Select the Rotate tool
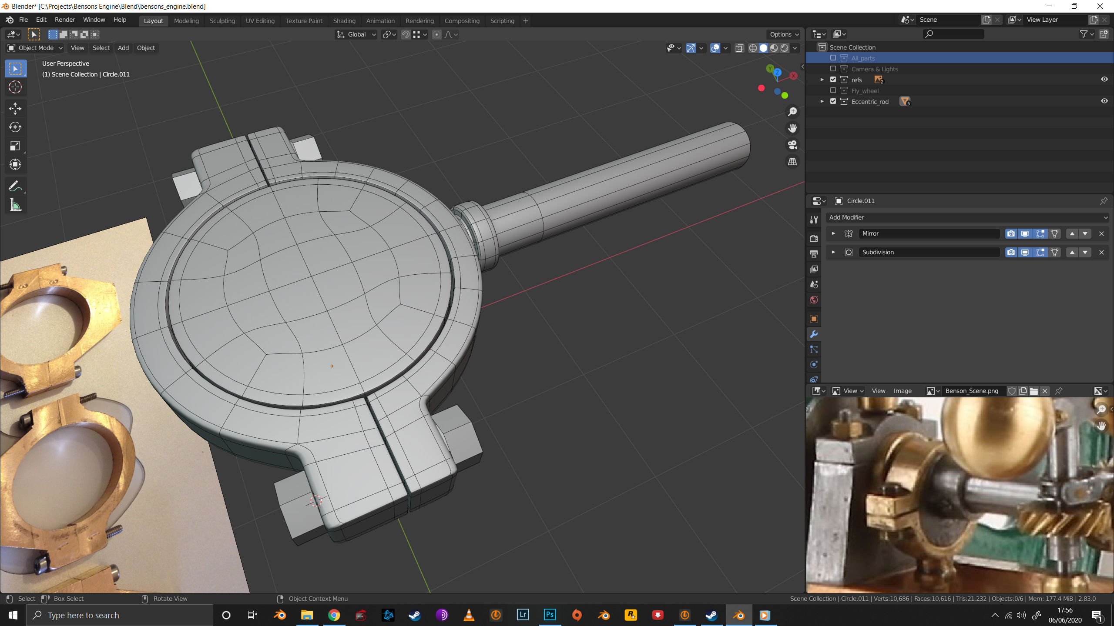 point(15,127)
